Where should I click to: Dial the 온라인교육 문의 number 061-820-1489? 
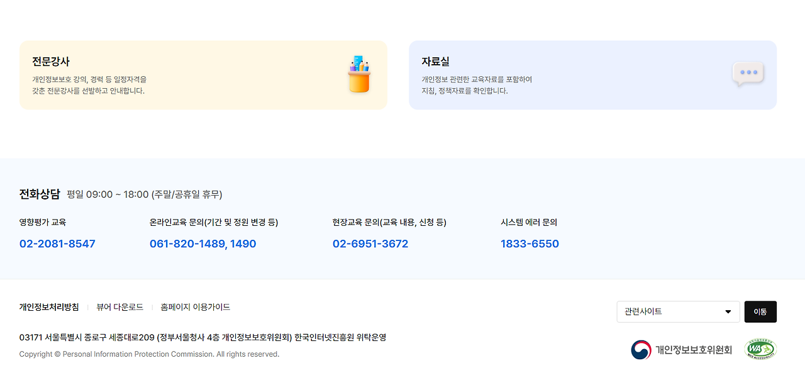click(203, 243)
